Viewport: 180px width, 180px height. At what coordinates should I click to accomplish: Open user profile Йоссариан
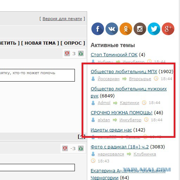tap(109, 79)
